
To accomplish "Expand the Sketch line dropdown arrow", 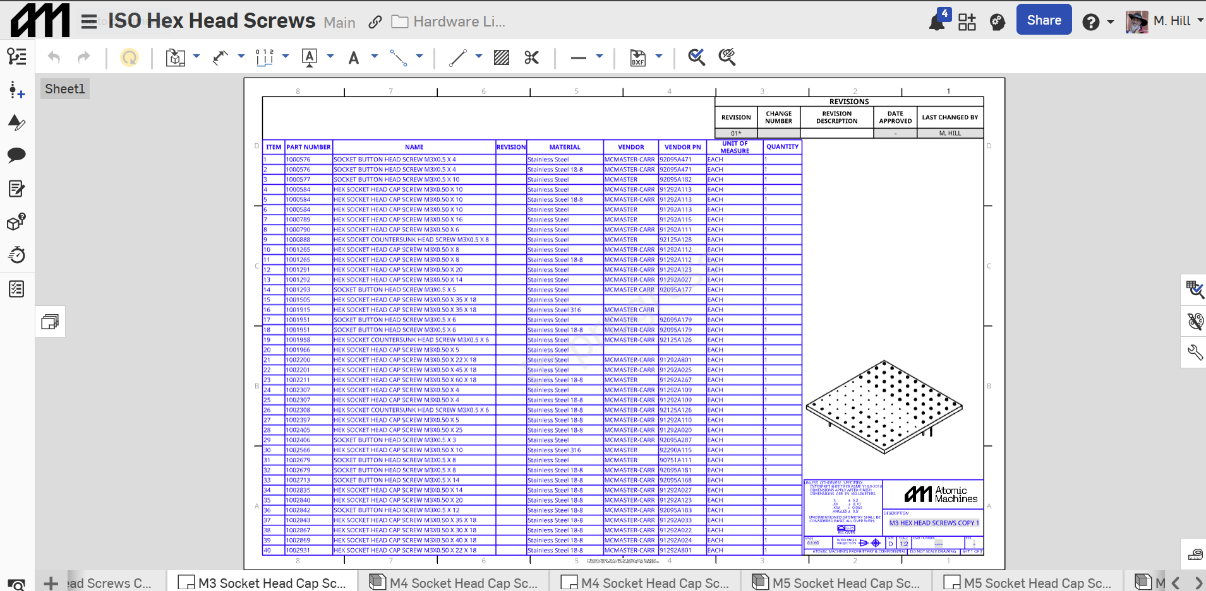I will 479,57.
